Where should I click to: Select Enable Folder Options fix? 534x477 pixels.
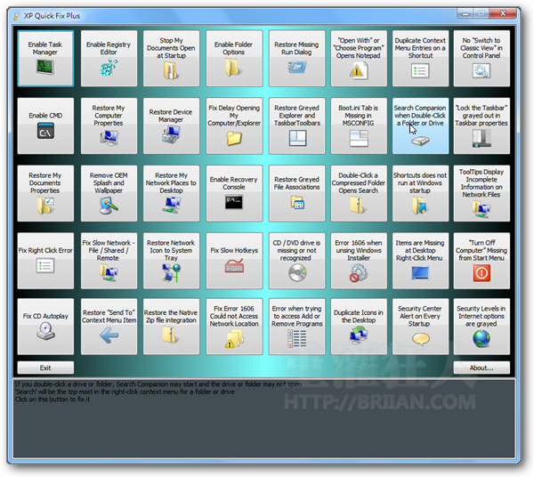[x=233, y=58]
